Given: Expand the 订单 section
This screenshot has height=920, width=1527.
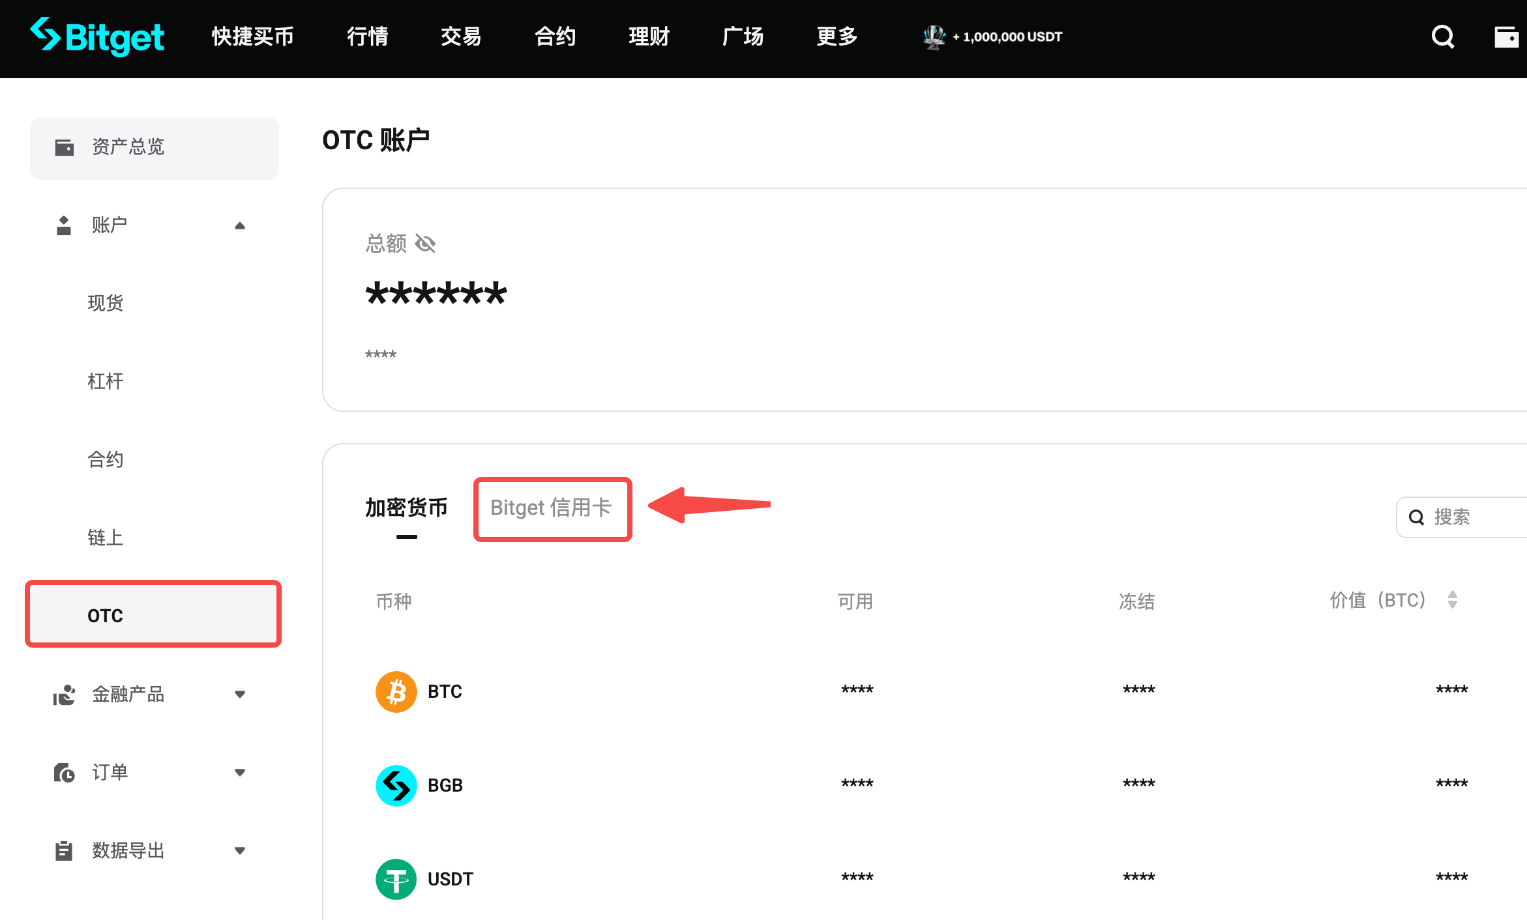Looking at the screenshot, I should pos(240,772).
